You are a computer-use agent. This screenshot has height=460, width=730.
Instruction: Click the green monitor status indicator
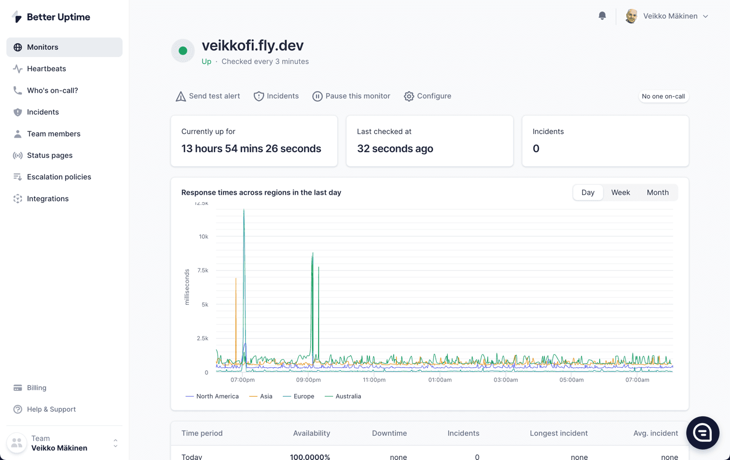tap(183, 51)
